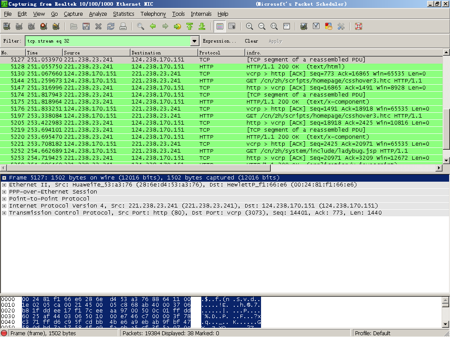This screenshot has height=337, width=450.
Task: Open the display filters dialog icon
Action: pos(316,26)
